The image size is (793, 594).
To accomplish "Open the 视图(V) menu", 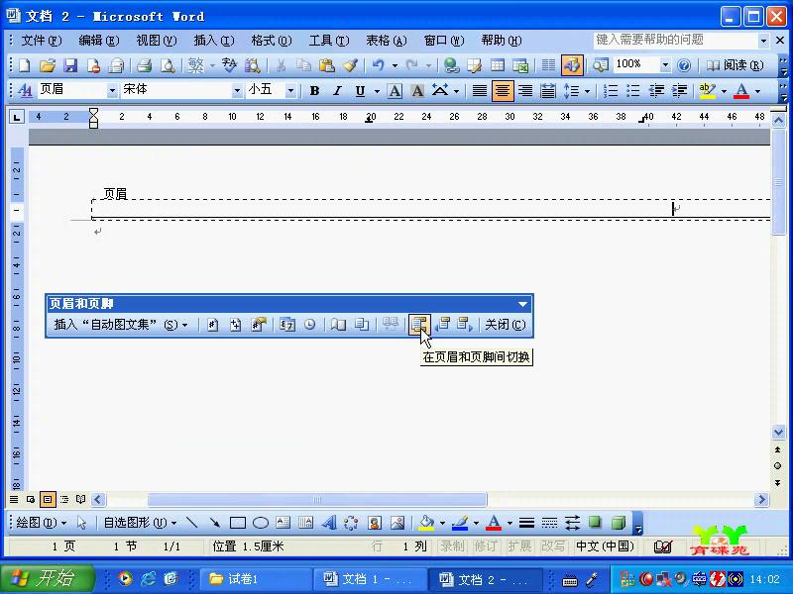I will 157,41.
